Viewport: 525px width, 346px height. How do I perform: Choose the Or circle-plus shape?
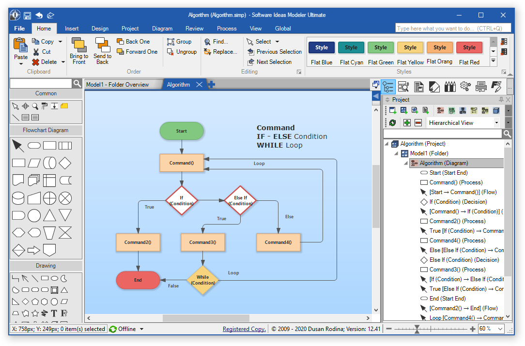point(49,198)
